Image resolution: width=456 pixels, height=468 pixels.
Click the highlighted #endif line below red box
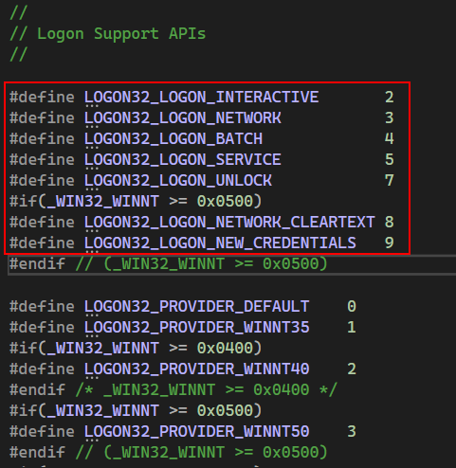tap(231, 264)
